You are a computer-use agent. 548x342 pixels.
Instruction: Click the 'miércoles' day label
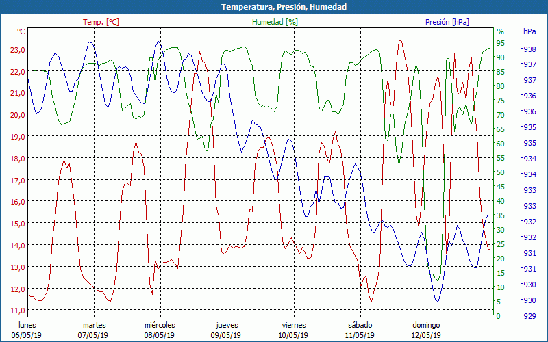(160, 326)
